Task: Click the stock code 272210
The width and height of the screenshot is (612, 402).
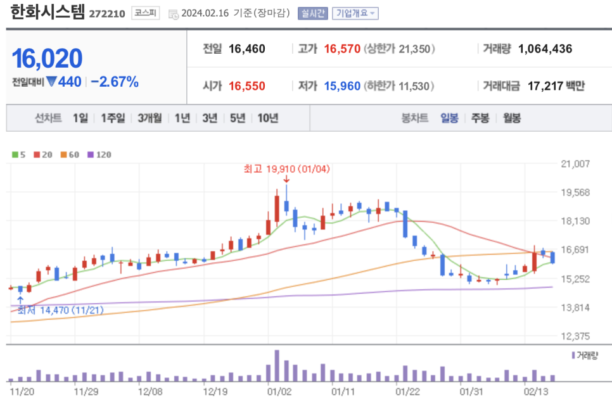Action: point(107,14)
